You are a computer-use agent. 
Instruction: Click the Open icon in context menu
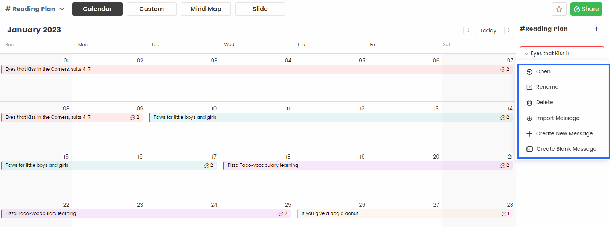pos(529,72)
